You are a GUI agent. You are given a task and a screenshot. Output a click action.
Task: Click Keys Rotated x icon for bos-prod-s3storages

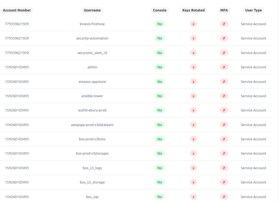pyautogui.click(x=193, y=153)
